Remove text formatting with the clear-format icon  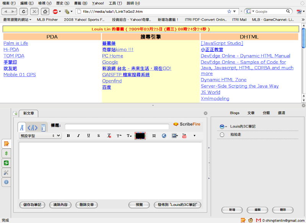pos(109,135)
